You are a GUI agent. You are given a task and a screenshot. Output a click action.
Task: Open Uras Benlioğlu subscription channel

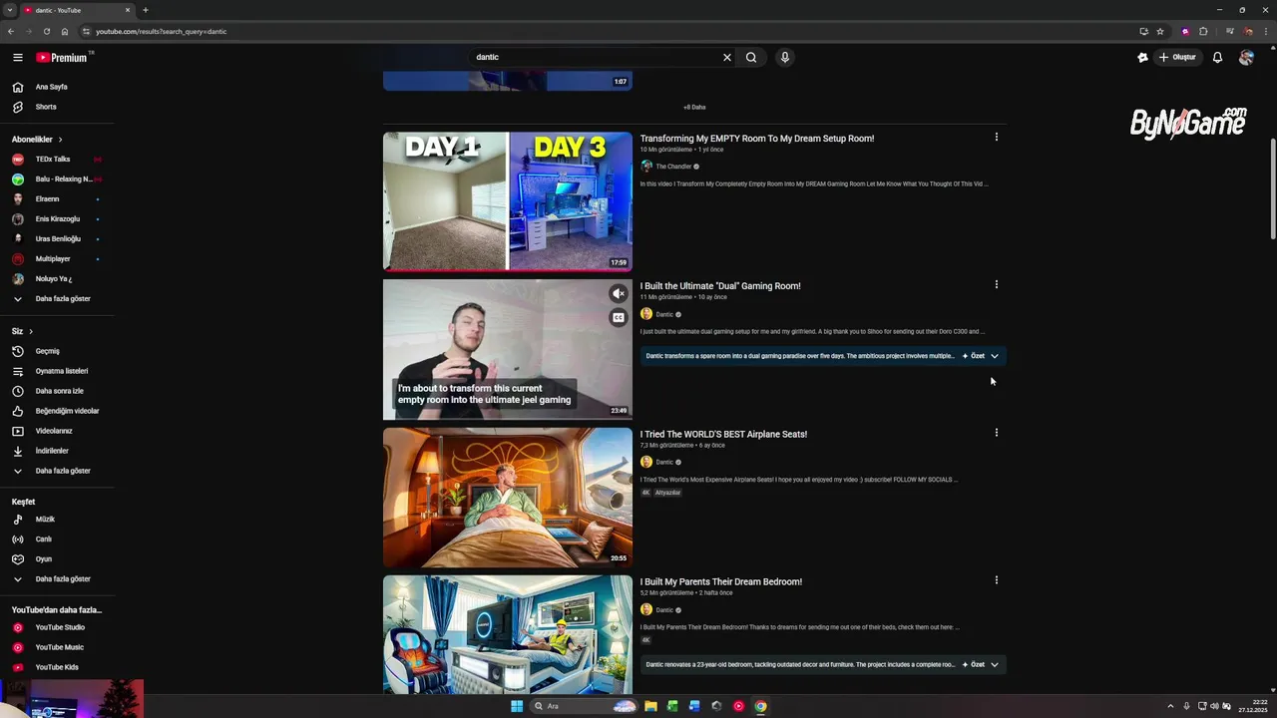[x=57, y=239]
